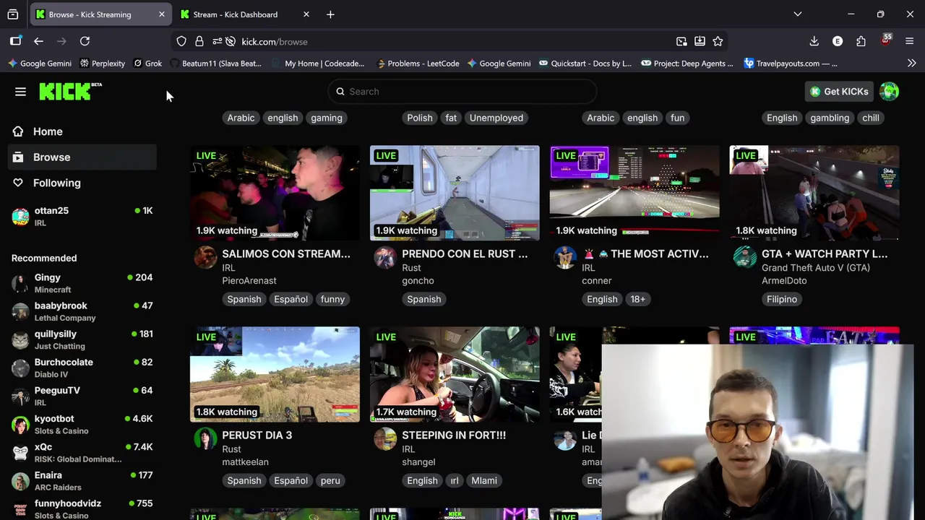Select the funny tag under PieroArenast
Viewport: 925px width, 520px height.
coord(332,299)
